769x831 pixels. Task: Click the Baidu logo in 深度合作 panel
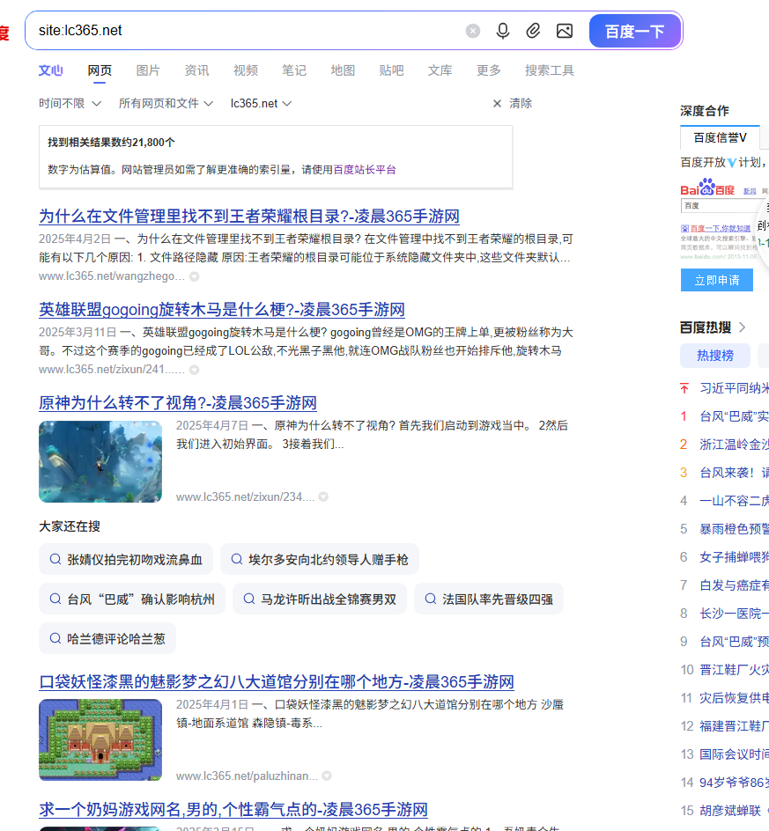tap(707, 188)
